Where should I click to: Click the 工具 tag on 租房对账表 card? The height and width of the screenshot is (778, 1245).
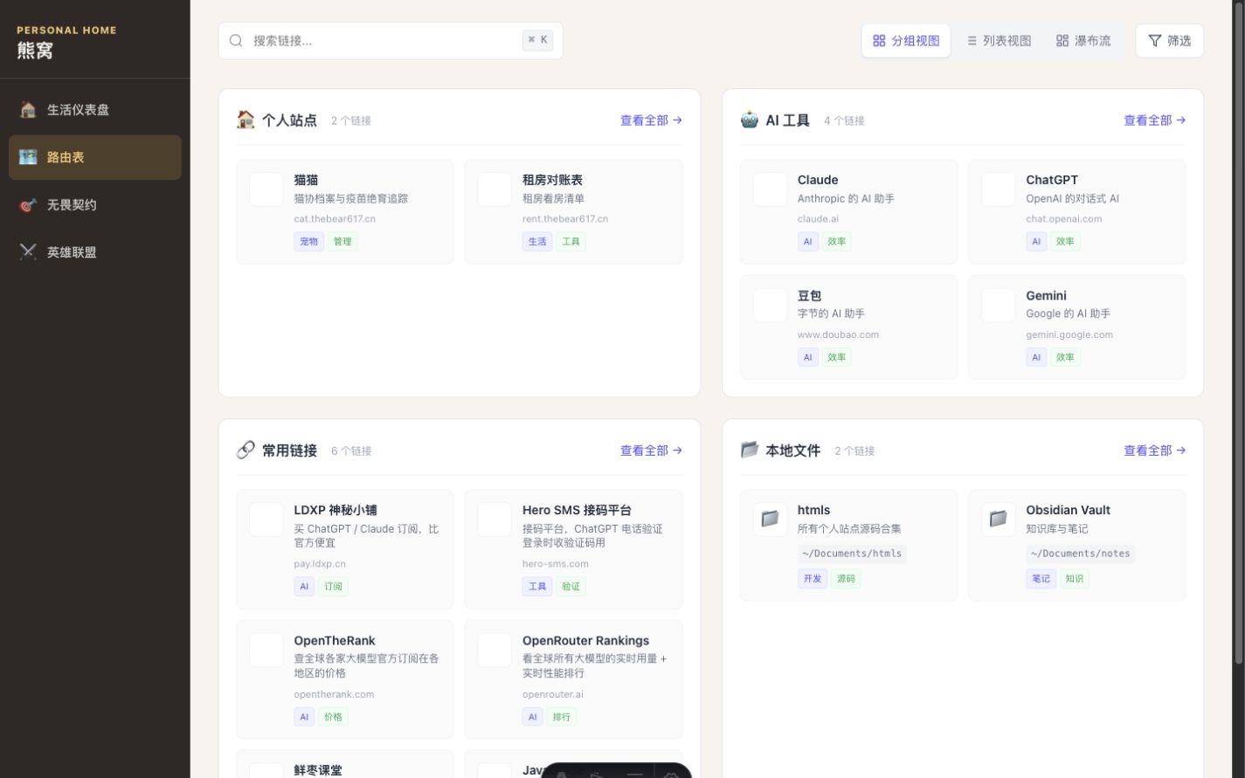[571, 242]
